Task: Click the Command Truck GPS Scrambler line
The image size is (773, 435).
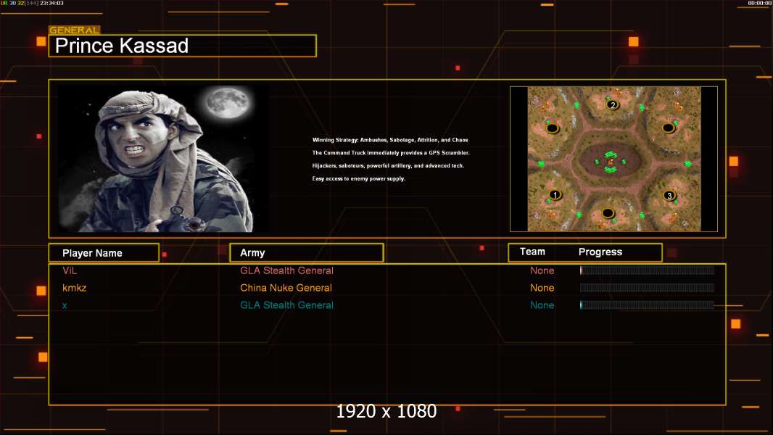Action: [x=391, y=153]
